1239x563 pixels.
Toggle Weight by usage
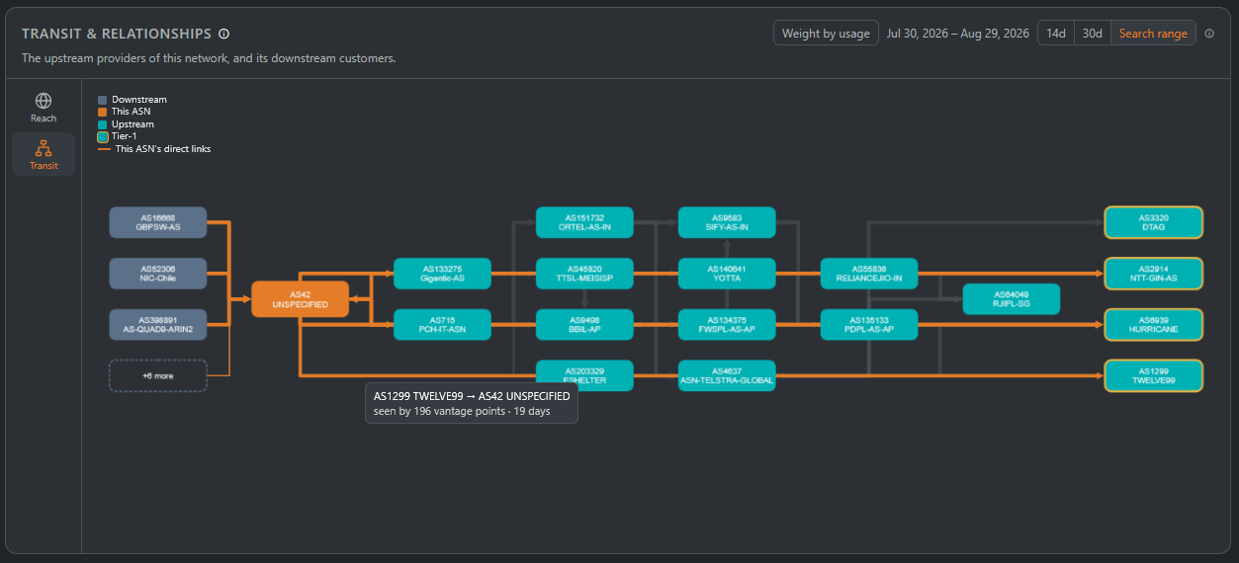pos(826,34)
